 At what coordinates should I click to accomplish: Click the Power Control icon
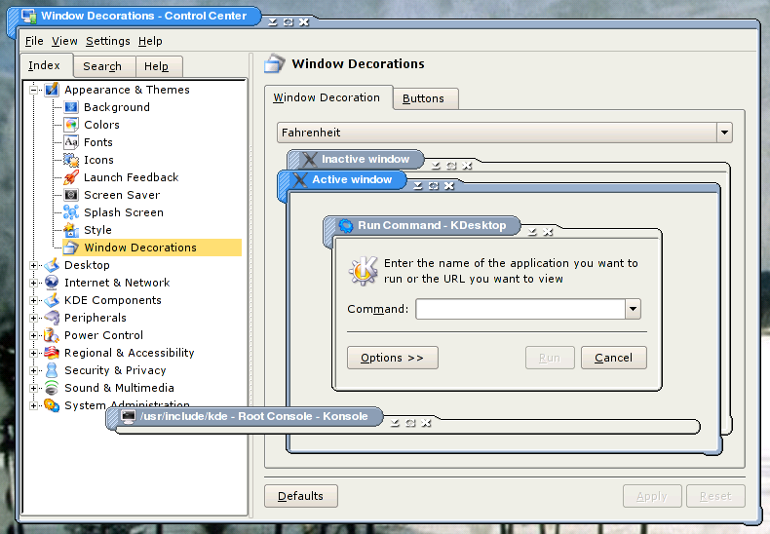52,335
